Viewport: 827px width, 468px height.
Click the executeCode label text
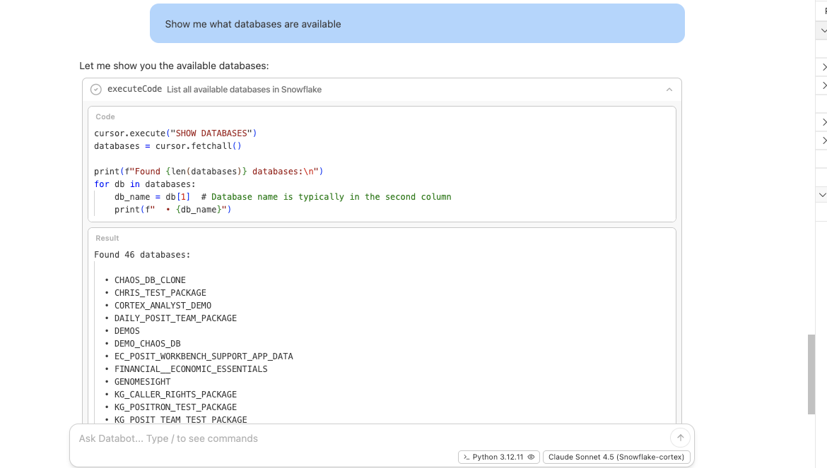tap(134, 90)
